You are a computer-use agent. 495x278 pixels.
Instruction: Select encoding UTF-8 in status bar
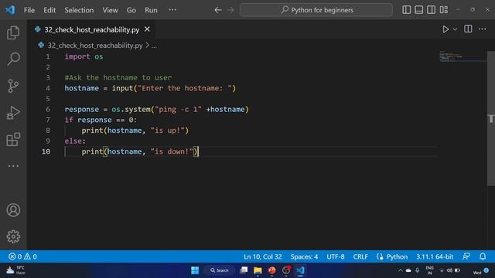pyautogui.click(x=336, y=256)
